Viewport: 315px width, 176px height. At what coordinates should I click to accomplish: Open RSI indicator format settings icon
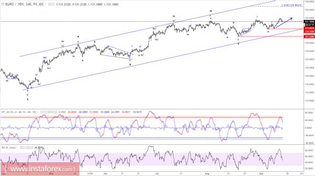point(25,148)
